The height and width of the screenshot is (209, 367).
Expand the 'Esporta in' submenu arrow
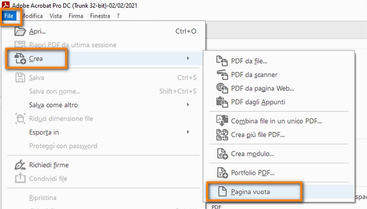pos(188,132)
